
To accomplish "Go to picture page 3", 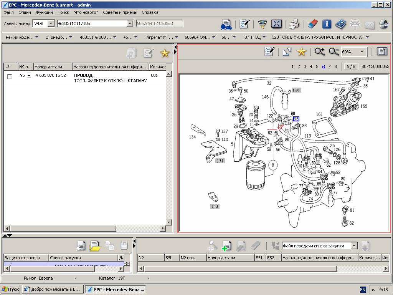I will (x=305, y=66).
